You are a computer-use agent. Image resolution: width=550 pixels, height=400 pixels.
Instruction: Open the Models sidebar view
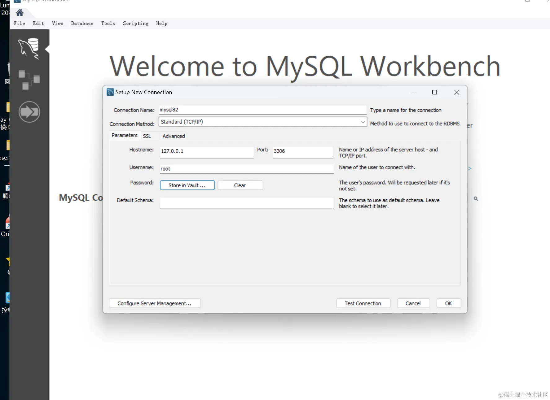point(29,80)
